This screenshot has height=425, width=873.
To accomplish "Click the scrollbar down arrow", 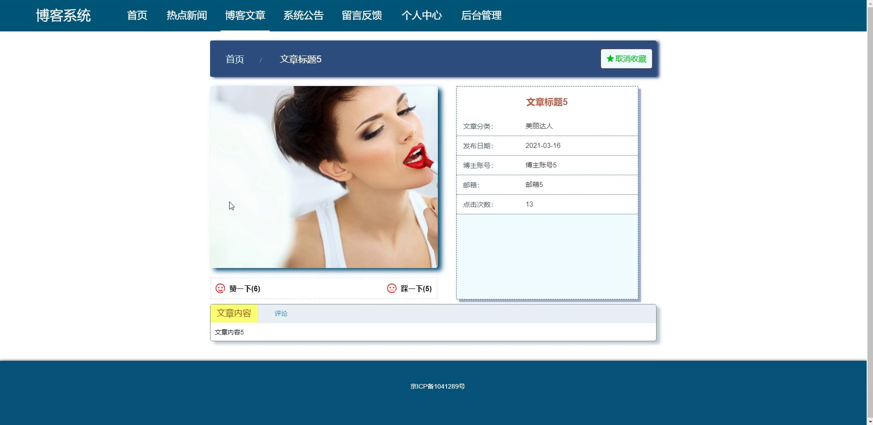I will [x=869, y=421].
